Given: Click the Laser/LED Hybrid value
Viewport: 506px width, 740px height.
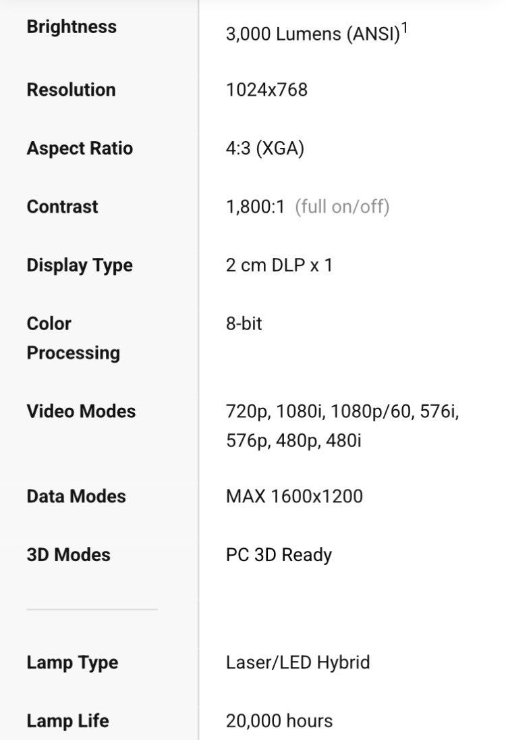Looking at the screenshot, I should tap(298, 662).
